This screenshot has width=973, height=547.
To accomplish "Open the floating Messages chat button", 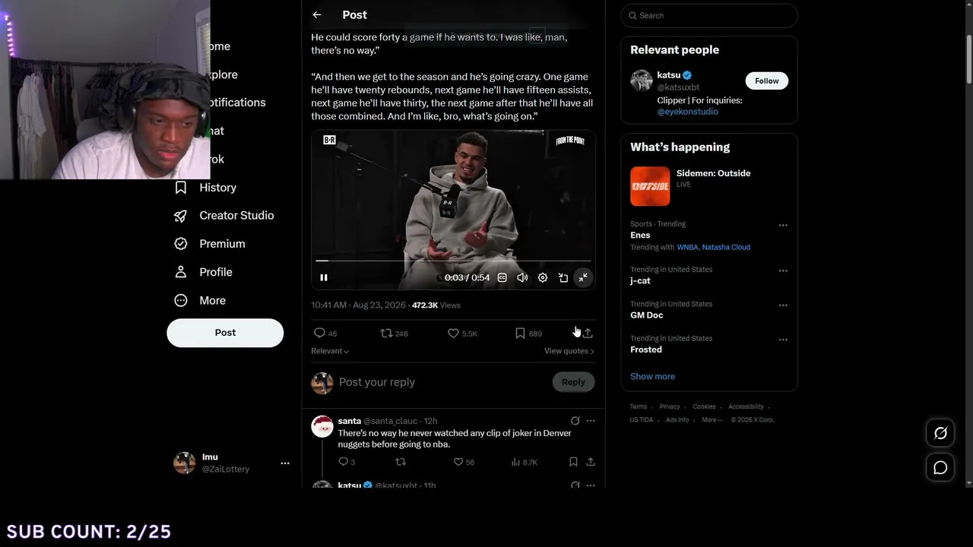I will [x=940, y=468].
